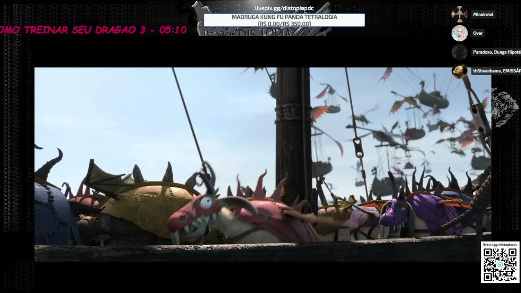Click the avatar next to Over
The width and height of the screenshot is (521, 293).
coord(460,33)
